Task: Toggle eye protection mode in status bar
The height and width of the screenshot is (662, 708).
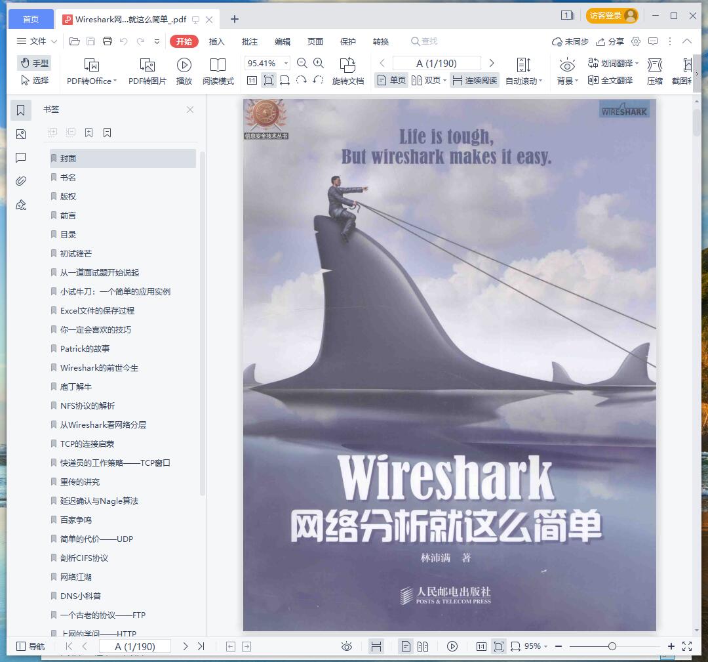Action: tap(347, 646)
